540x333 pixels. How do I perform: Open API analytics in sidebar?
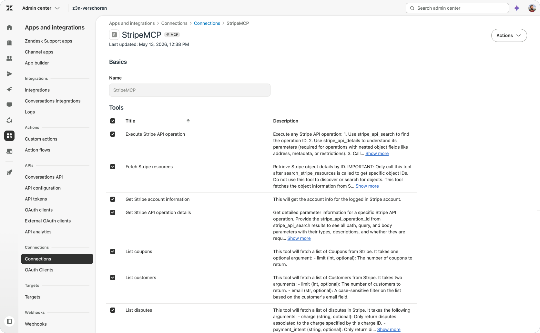pos(38,232)
